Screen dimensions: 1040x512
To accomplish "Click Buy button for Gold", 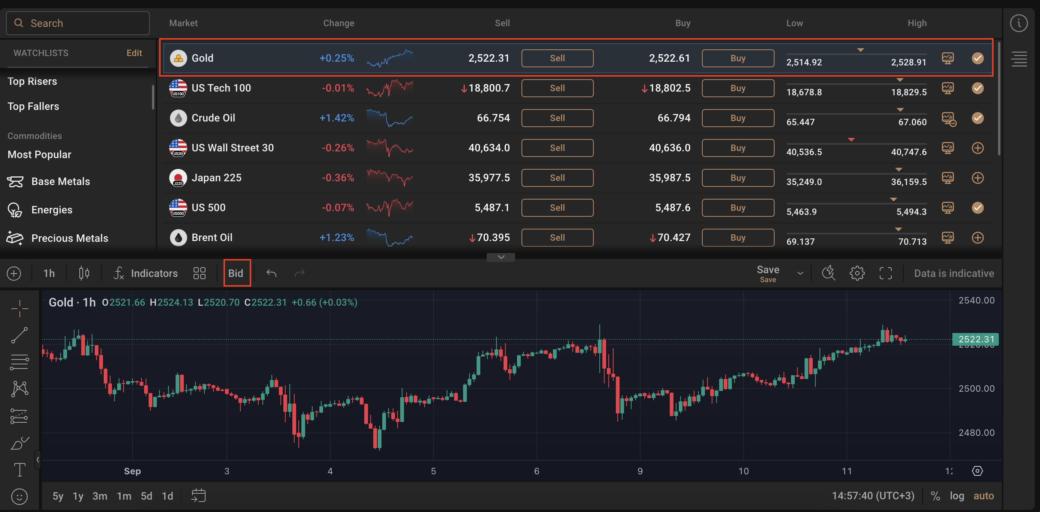I will click(x=738, y=58).
